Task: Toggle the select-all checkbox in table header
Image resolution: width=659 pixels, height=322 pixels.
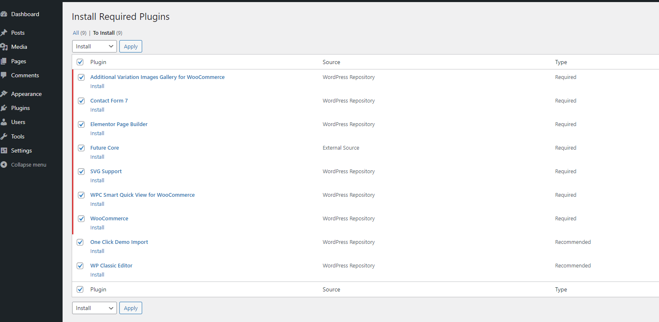Action: point(80,62)
